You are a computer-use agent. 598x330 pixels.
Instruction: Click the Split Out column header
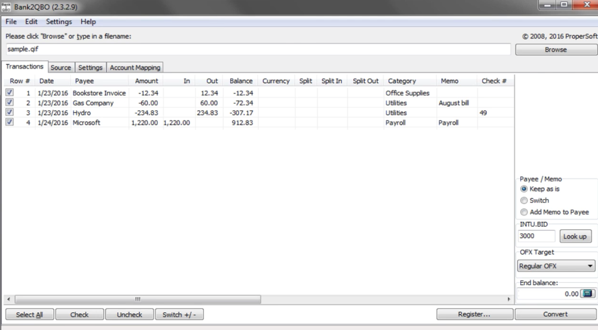[365, 81]
